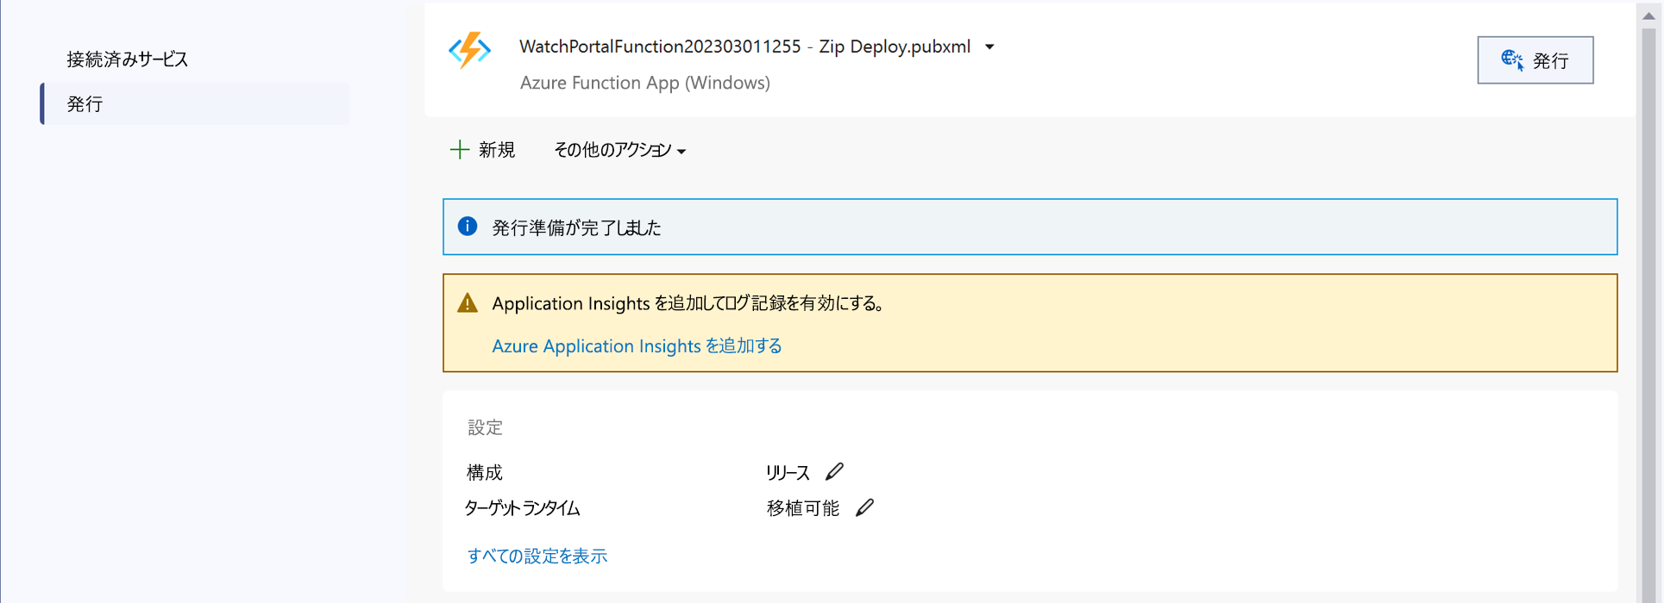Expand その他のアクション dropdown

click(619, 150)
